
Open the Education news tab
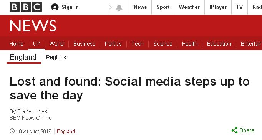(x=219, y=44)
